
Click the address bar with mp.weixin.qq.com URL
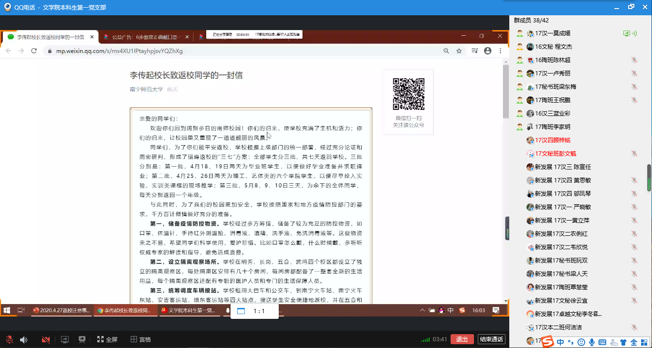[x=239, y=51]
